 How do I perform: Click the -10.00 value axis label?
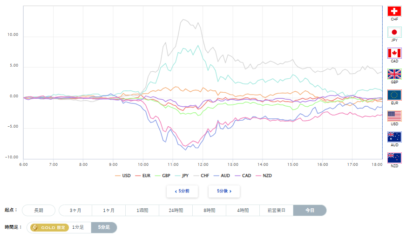click(12, 157)
